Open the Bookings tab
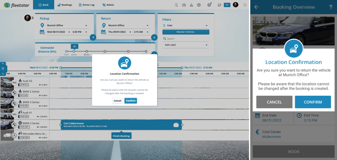337x160 pixels. tap(65, 5)
